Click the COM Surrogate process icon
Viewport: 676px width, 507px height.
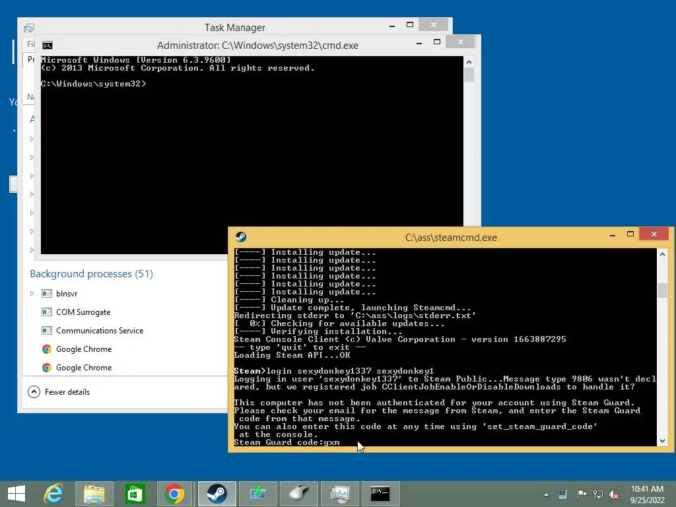click(x=47, y=312)
